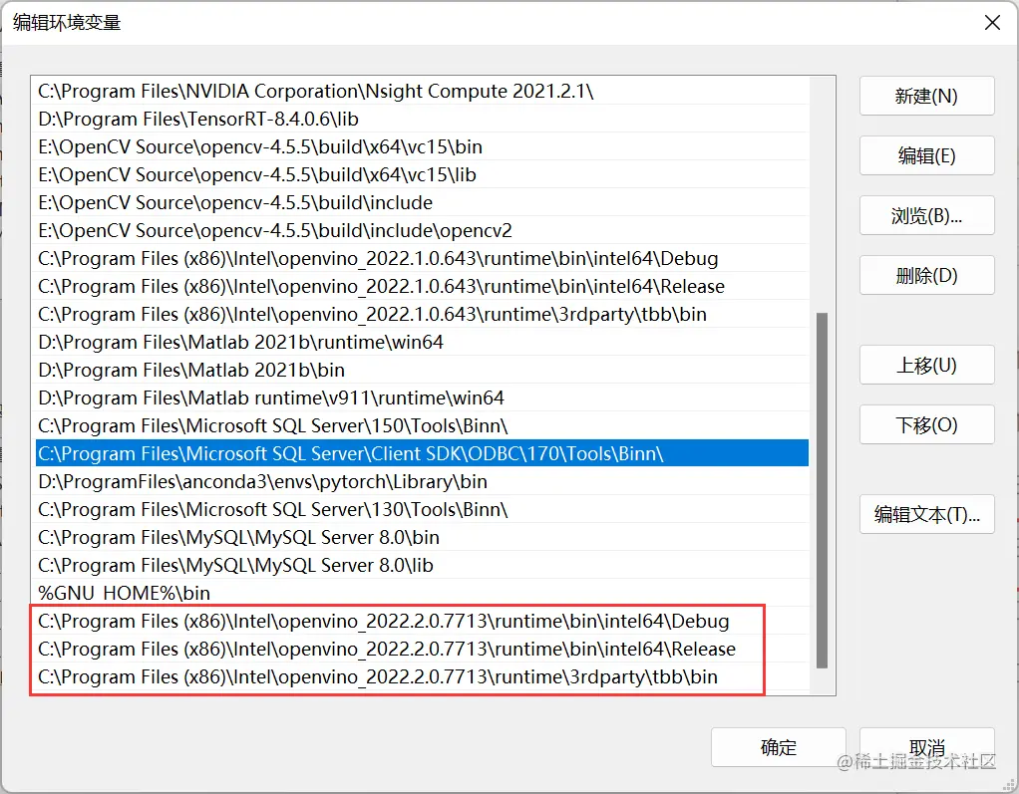
Task: Click the vertical scrollbar thumb in the path list
Action: pos(823,491)
